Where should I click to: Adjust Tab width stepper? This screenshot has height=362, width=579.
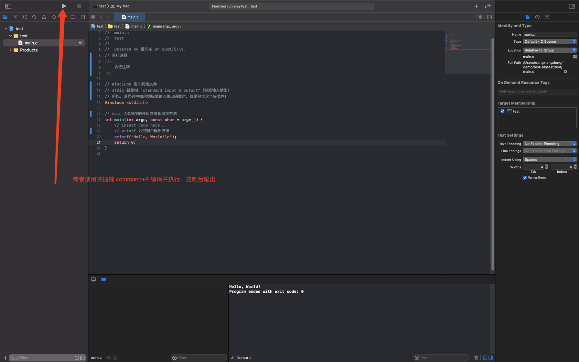coord(547,167)
